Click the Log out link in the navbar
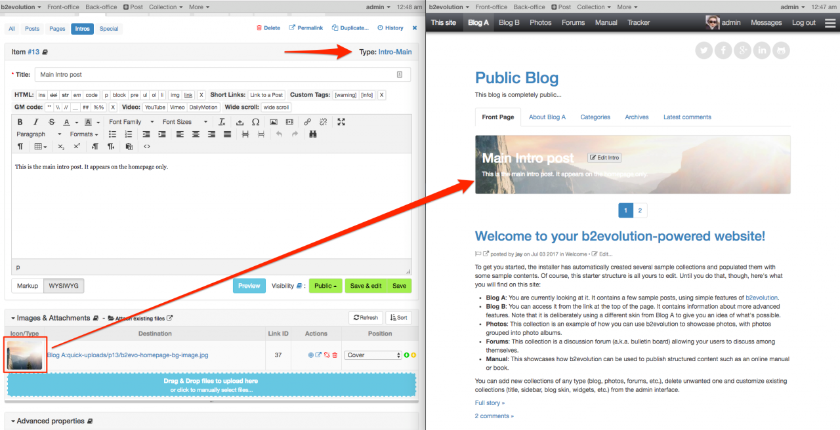 coord(804,22)
